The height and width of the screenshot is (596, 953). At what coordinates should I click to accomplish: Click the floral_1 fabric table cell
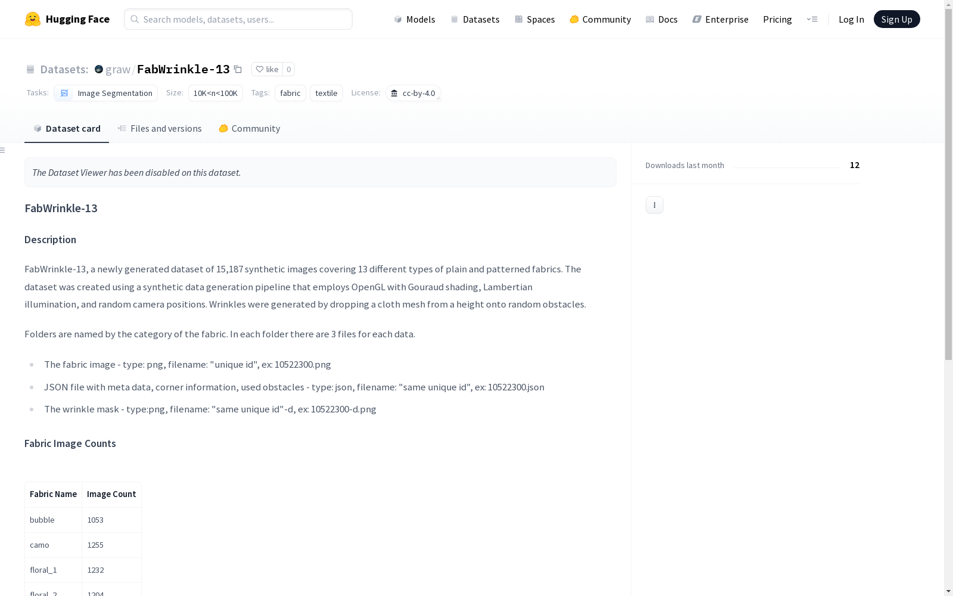pyautogui.click(x=53, y=570)
